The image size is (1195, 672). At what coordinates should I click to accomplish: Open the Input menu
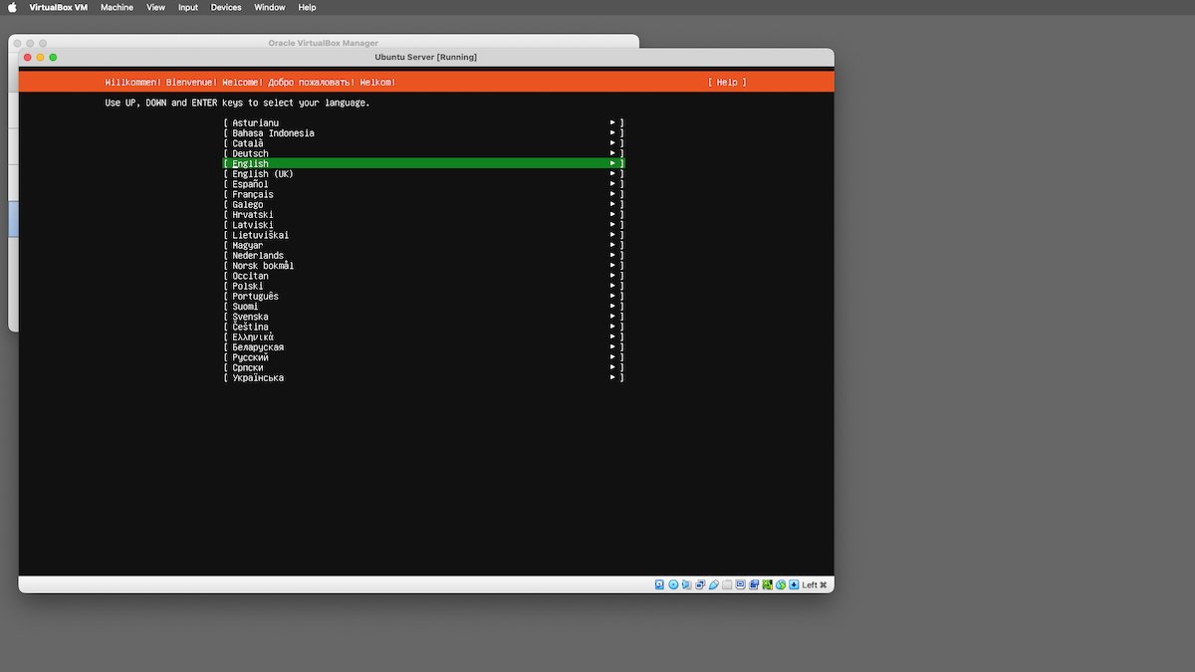[x=188, y=7]
